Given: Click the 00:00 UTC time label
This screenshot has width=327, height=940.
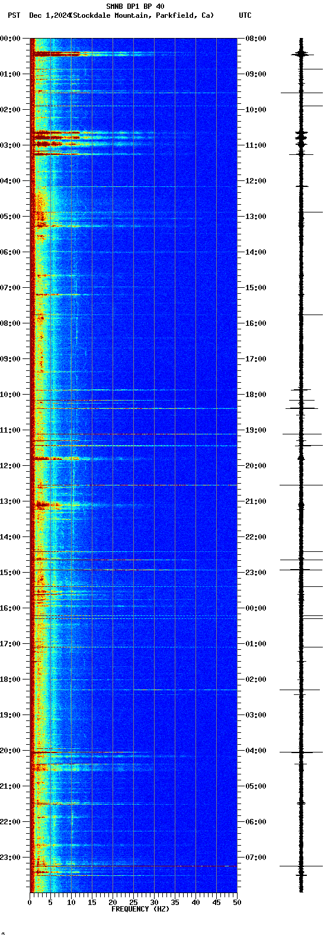Looking at the screenshot, I should 256,608.
